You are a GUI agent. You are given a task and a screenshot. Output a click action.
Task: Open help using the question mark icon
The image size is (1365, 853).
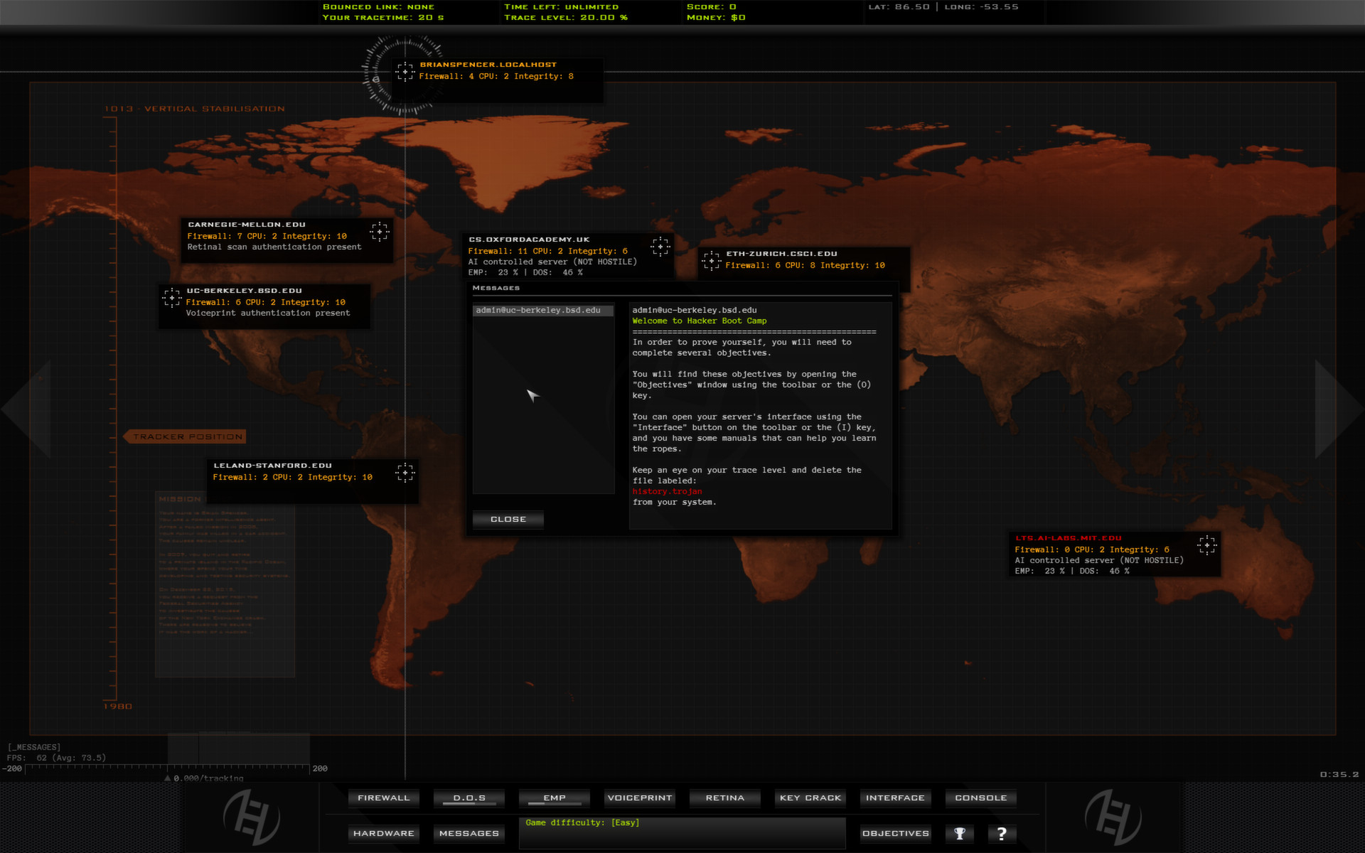pos(1002,833)
